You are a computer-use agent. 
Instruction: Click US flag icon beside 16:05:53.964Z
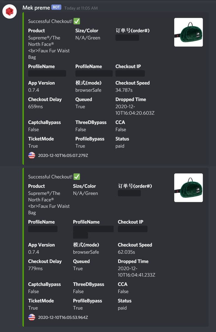[32, 317]
